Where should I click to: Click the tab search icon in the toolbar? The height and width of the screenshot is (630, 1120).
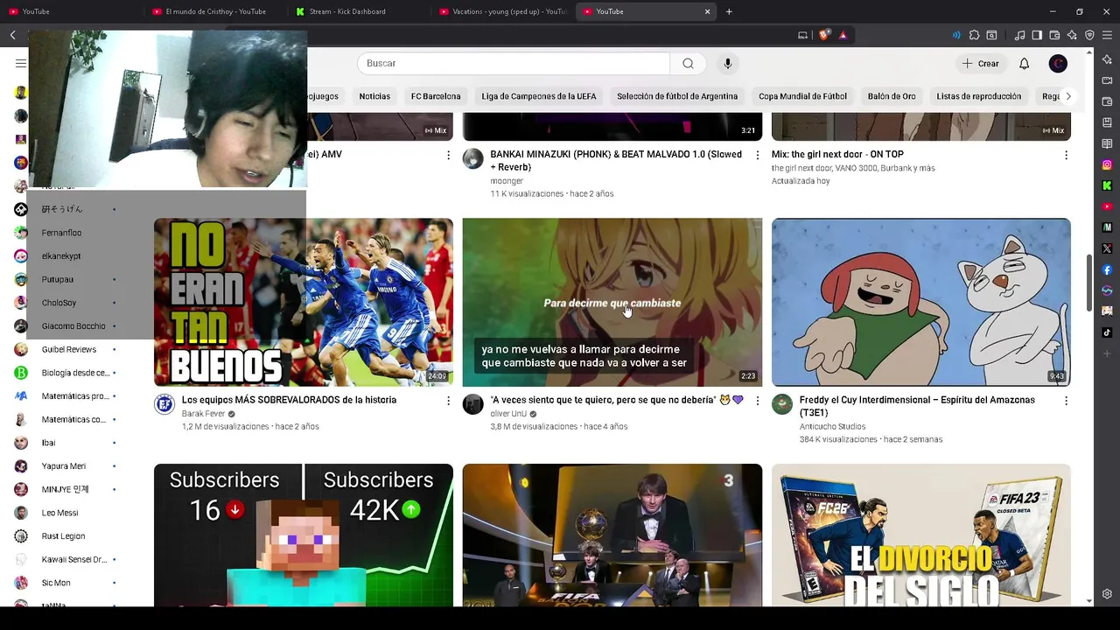tap(991, 35)
